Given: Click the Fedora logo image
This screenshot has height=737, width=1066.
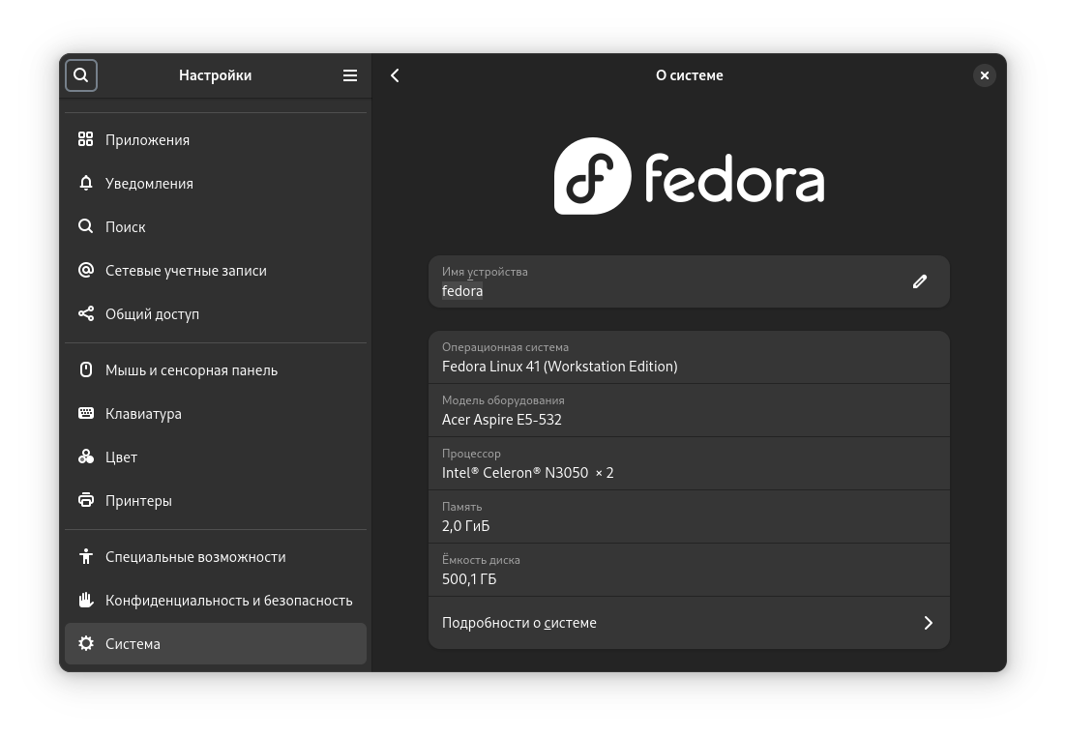Looking at the screenshot, I should coord(689,176).
